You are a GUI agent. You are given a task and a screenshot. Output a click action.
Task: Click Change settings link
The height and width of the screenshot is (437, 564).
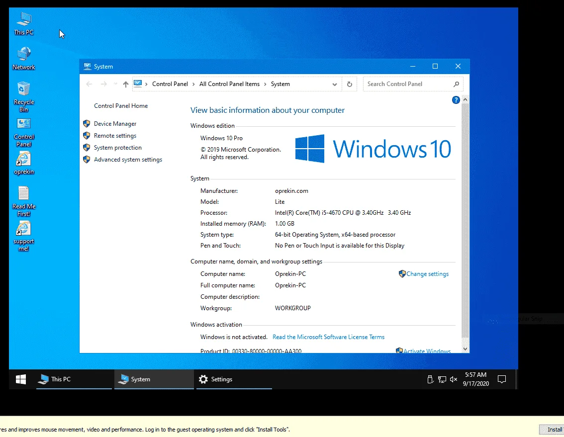[427, 274]
